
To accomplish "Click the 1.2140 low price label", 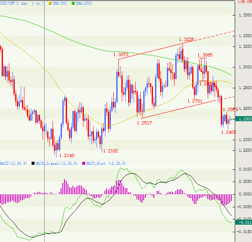I will click(67, 155).
